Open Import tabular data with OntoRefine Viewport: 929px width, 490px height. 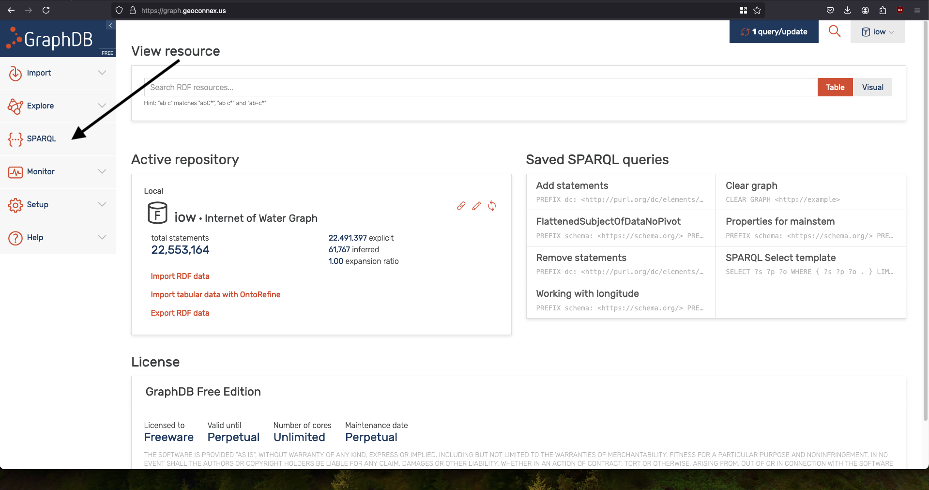pyautogui.click(x=215, y=294)
